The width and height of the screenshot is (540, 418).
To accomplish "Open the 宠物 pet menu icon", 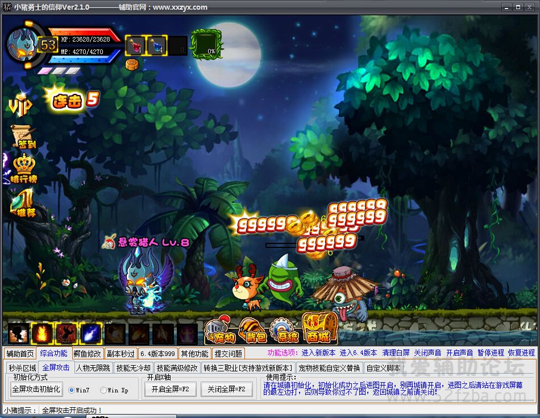I will pos(220,330).
